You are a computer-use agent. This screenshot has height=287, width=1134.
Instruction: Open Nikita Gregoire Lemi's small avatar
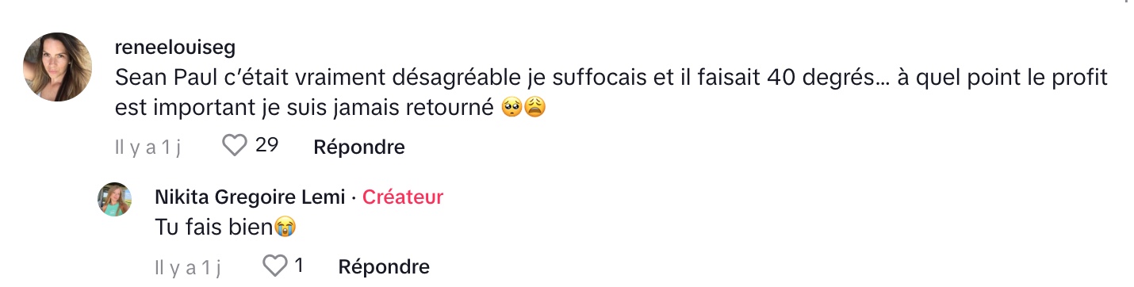click(x=115, y=199)
